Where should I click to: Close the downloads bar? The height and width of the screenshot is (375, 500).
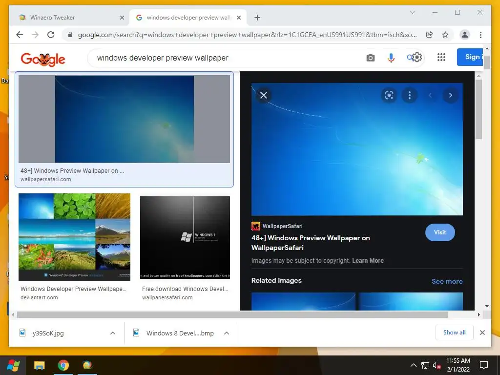coord(482,333)
